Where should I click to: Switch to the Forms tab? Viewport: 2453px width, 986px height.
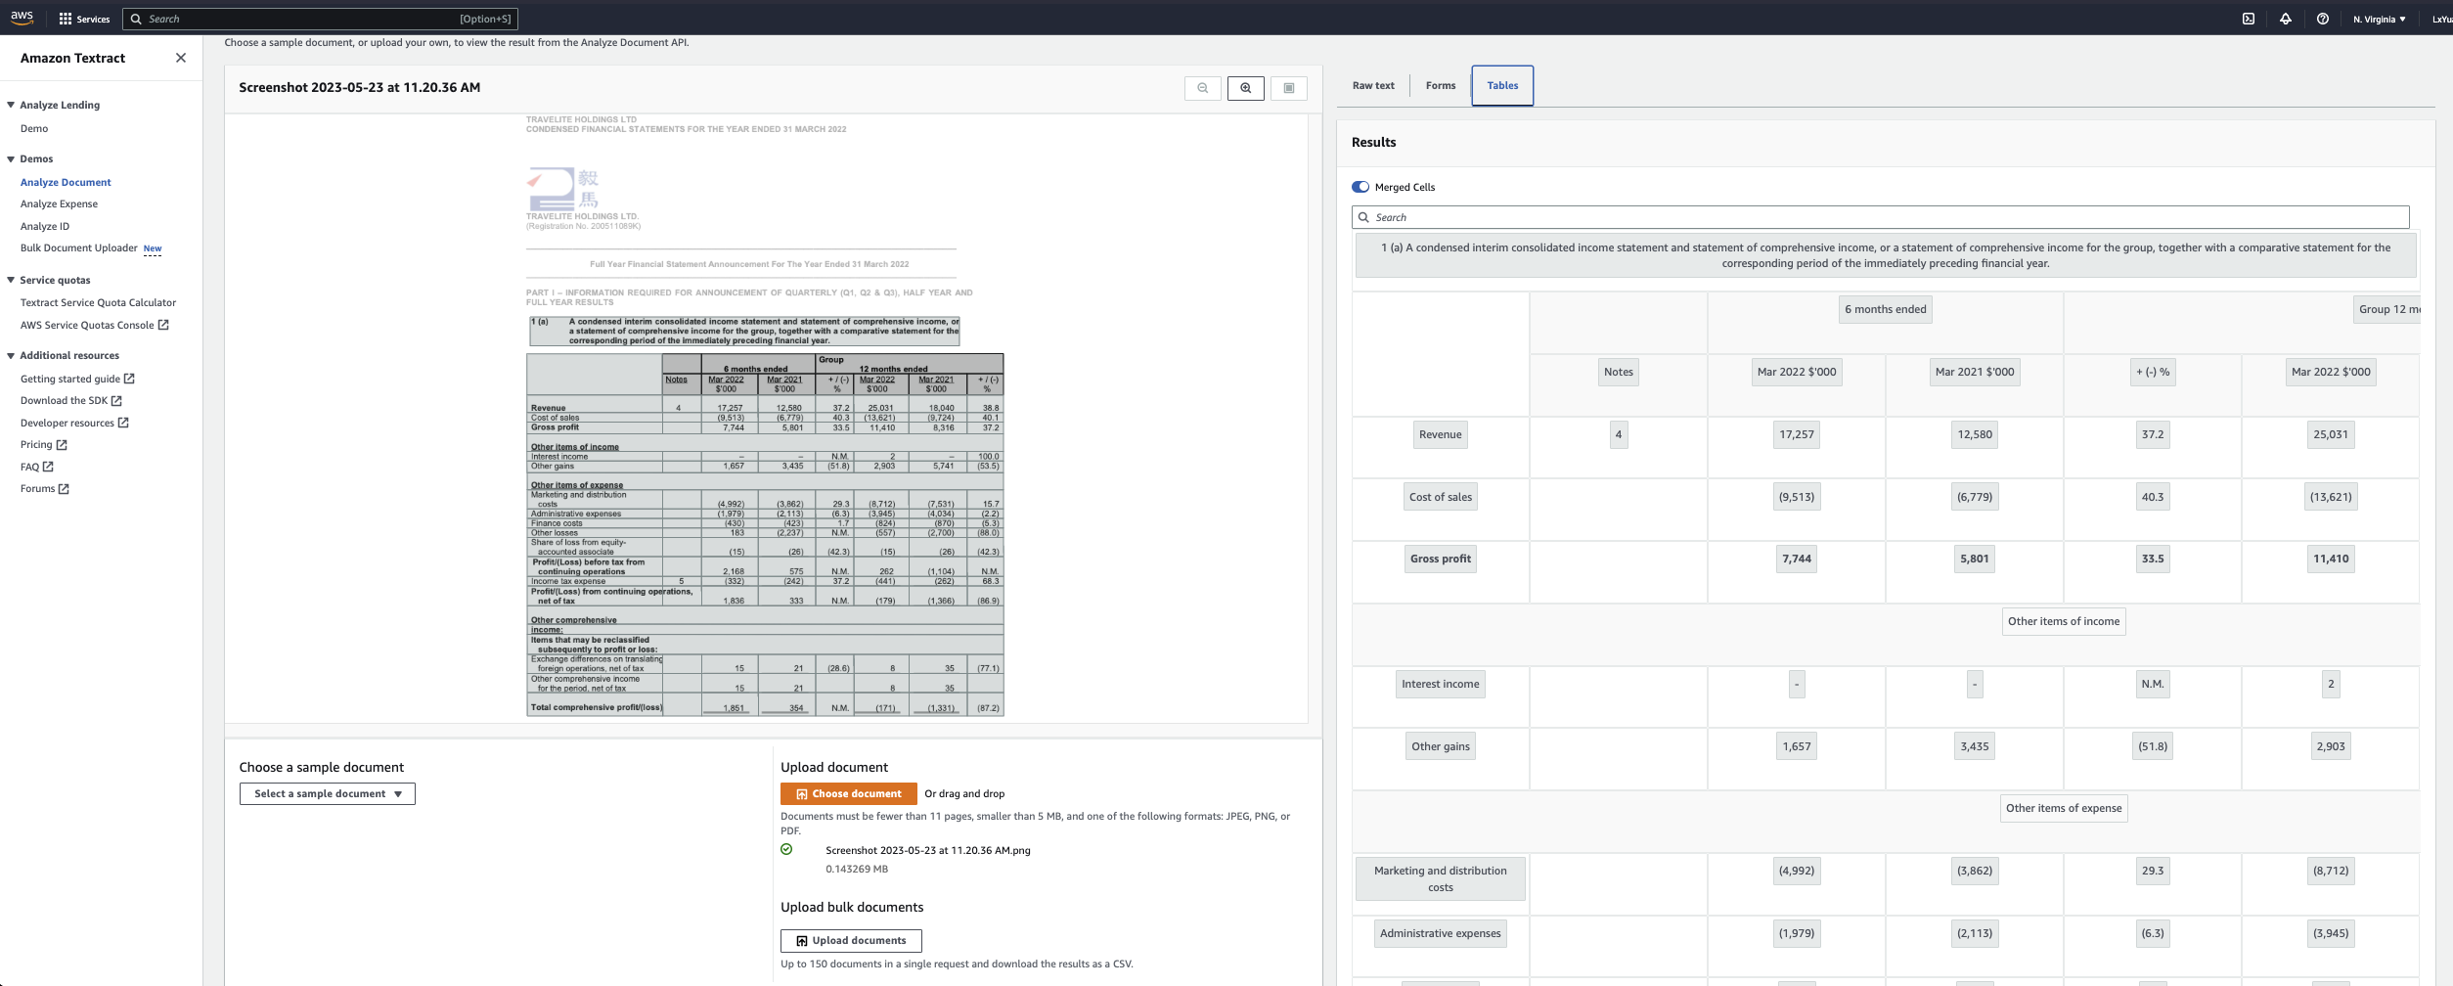coord(1440,86)
